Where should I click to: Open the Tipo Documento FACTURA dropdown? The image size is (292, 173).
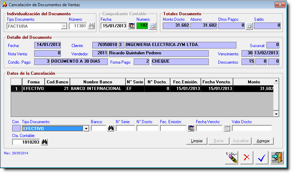64,26
